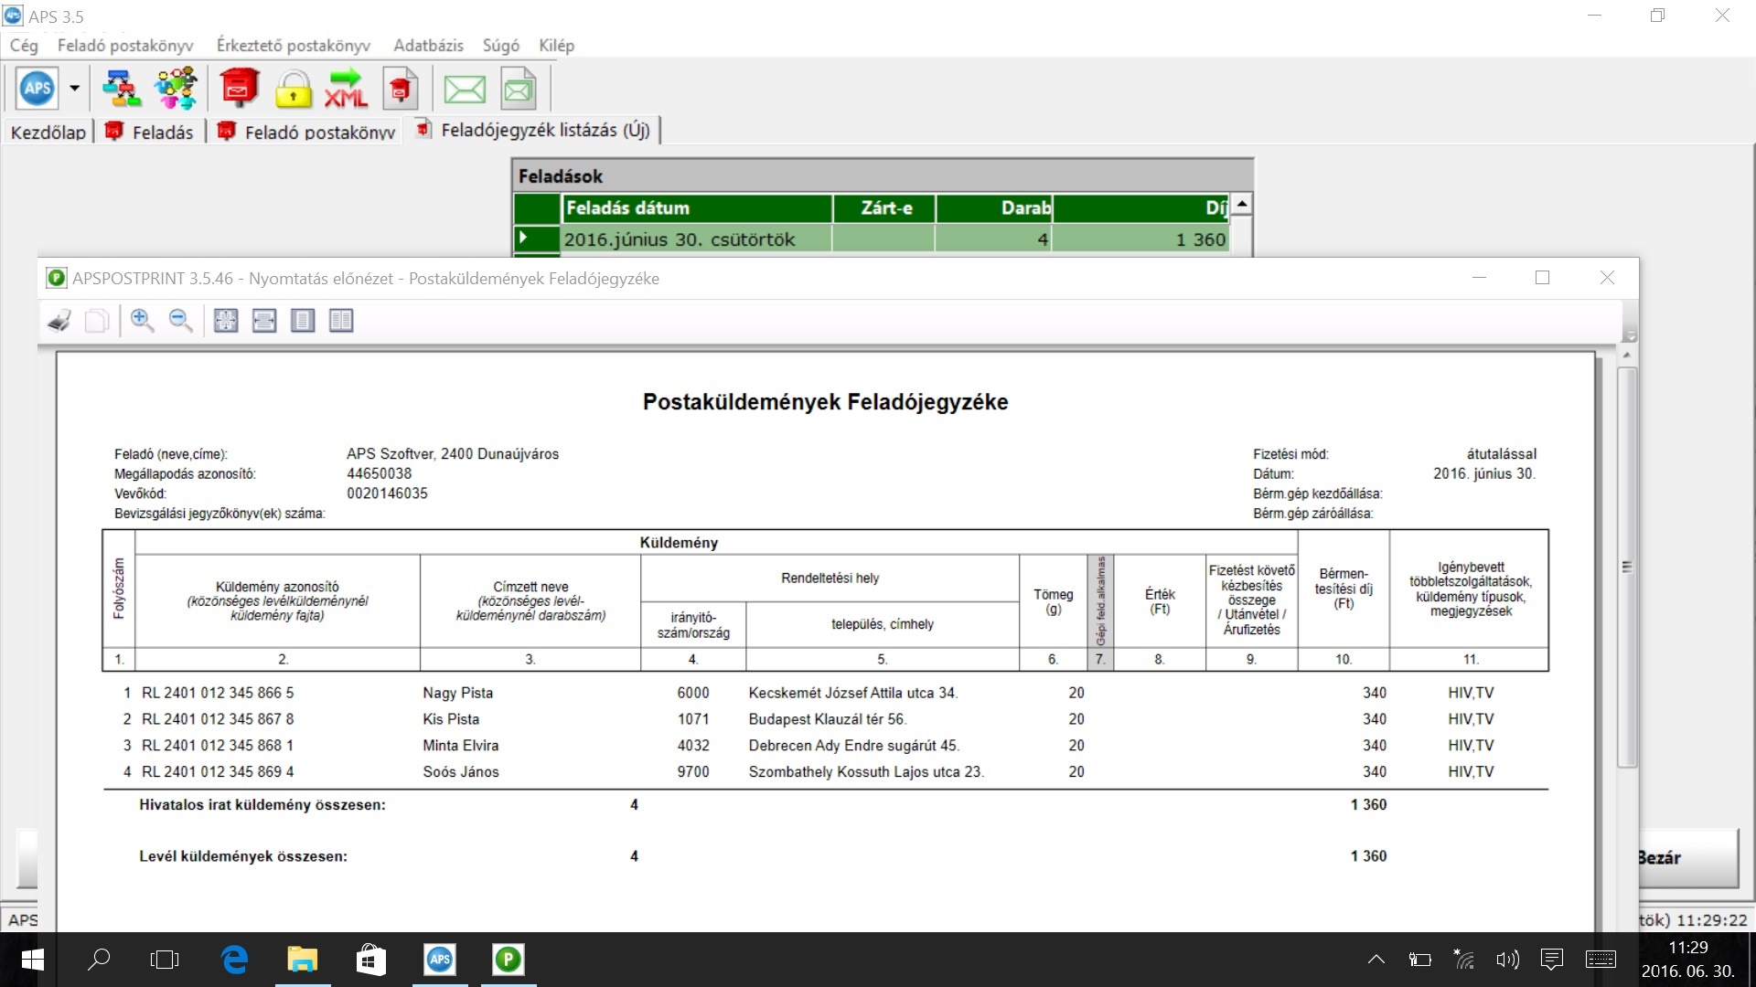Open the dropdown arrow beside the APS logo
The image size is (1756, 987).
[x=74, y=89]
